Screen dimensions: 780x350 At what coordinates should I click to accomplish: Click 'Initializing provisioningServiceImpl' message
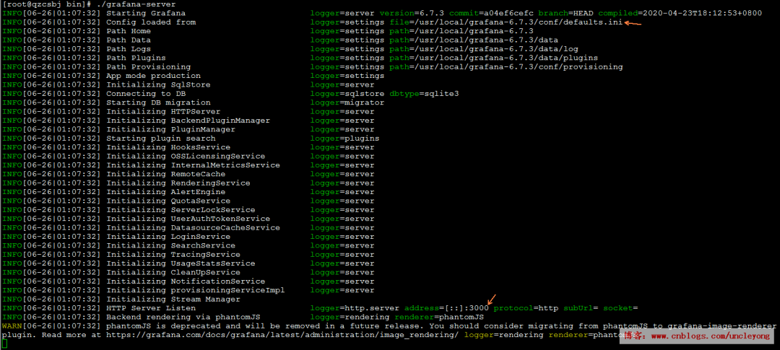click(x=196, y=290)
